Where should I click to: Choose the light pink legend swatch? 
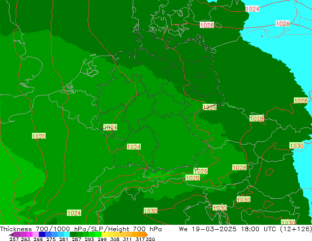36,235
